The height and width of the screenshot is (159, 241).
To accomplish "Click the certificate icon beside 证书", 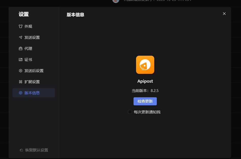I will click(20, 59).
